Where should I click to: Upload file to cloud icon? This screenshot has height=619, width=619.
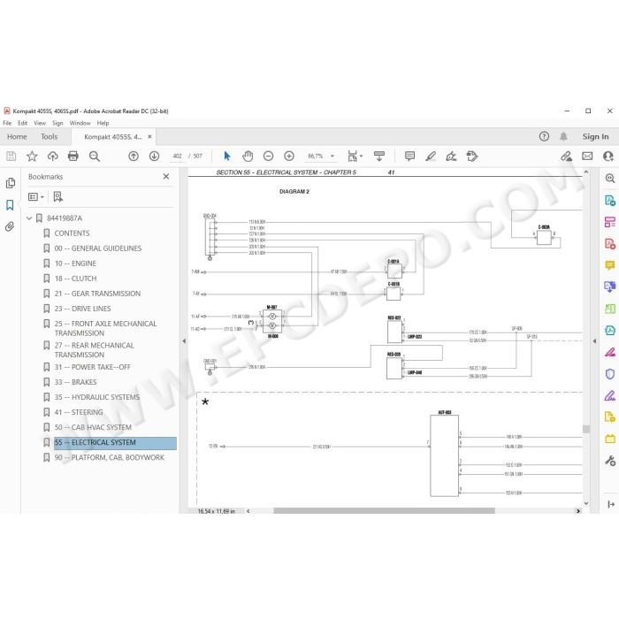pyautogui.click(x=52, y=157)
